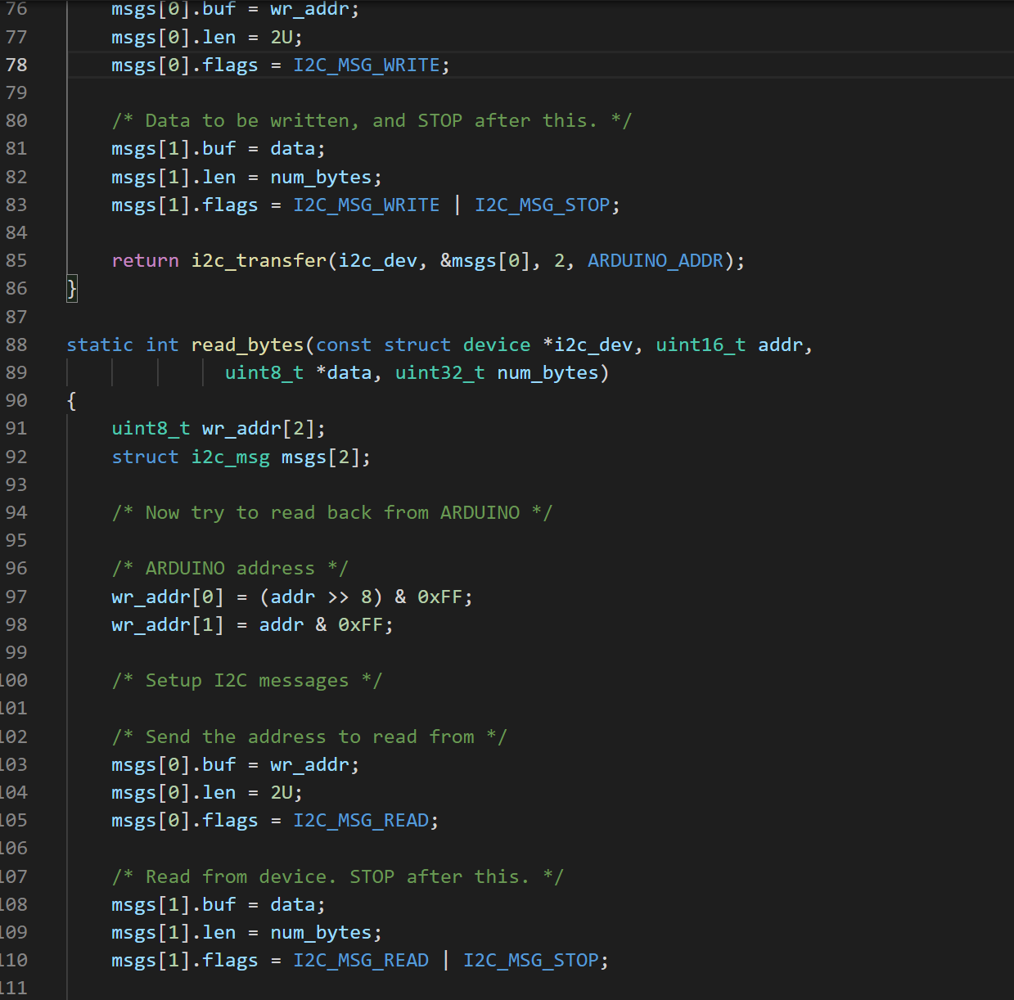1014x1000 pixels.
Task: Click I2C_MSG_STOP on line 110
Action: (531, 960)
